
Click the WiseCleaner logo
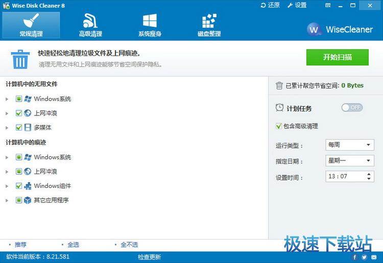[340, 29]
